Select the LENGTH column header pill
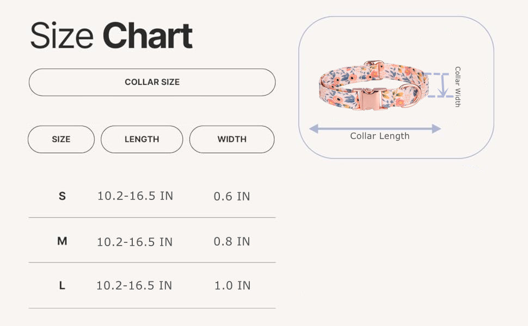This screenshot has width=528, height=326. coord(142,140)
